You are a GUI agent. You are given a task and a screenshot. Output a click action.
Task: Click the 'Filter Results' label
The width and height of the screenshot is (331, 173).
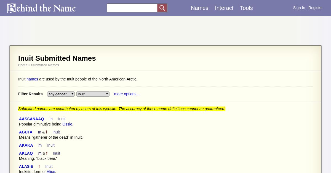[x=30, y=94]
